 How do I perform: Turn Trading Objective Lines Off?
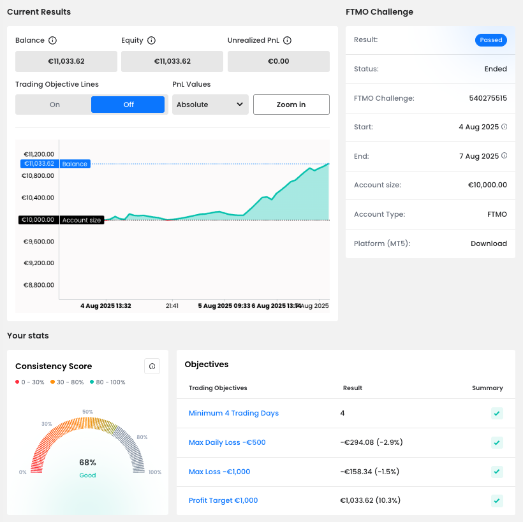(128, 105)
